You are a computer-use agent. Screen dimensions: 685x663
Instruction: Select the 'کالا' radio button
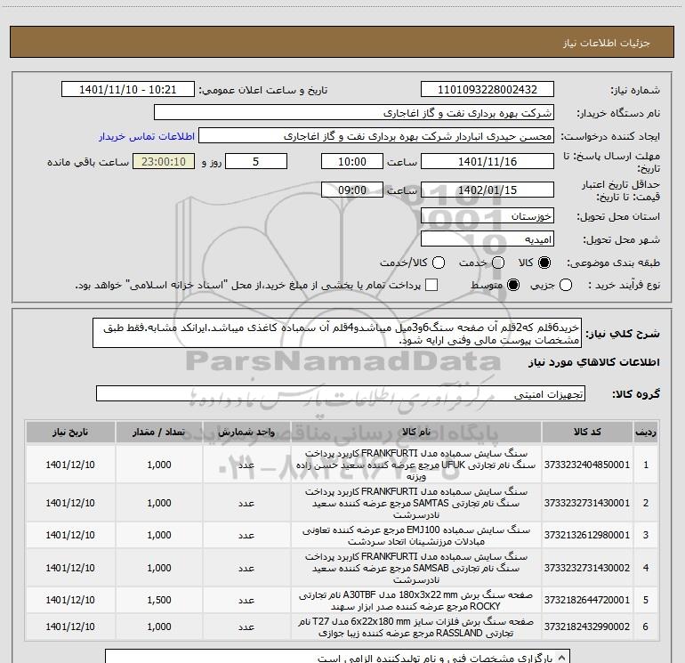[544, 263]
